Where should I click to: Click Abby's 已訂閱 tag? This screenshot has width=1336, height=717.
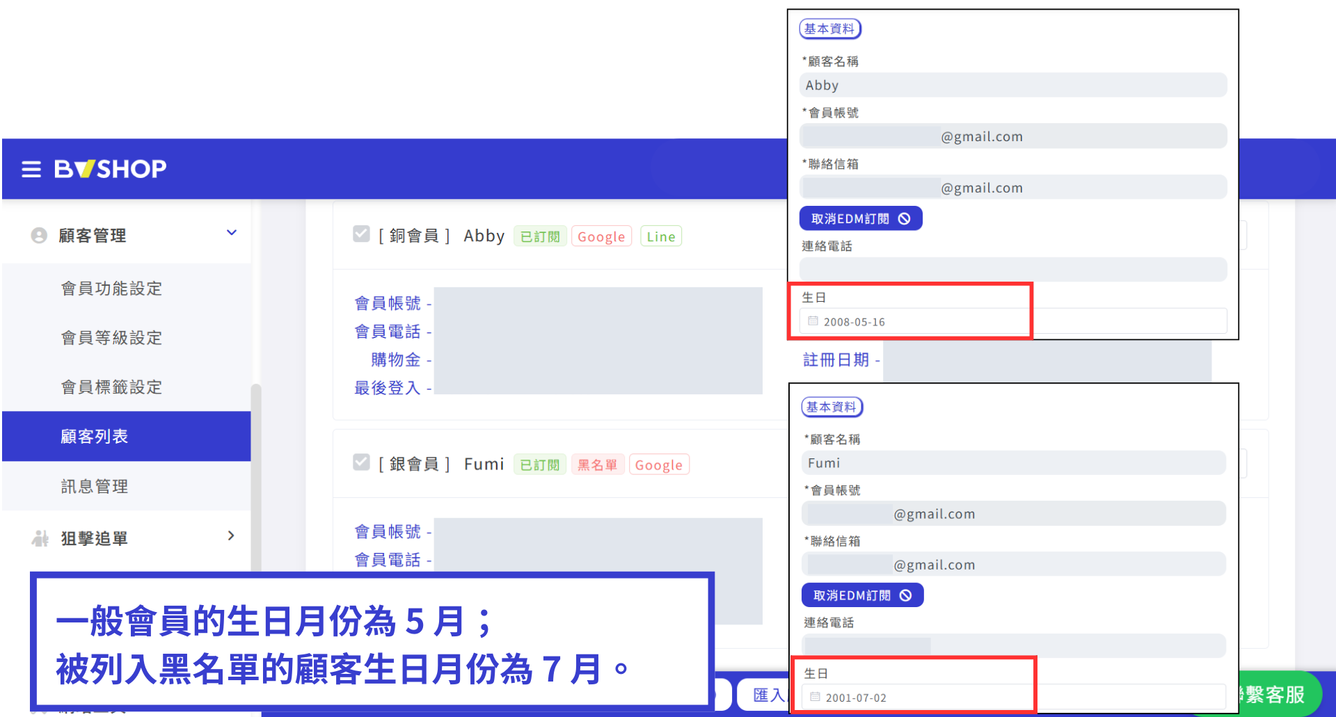coord(540,236)
